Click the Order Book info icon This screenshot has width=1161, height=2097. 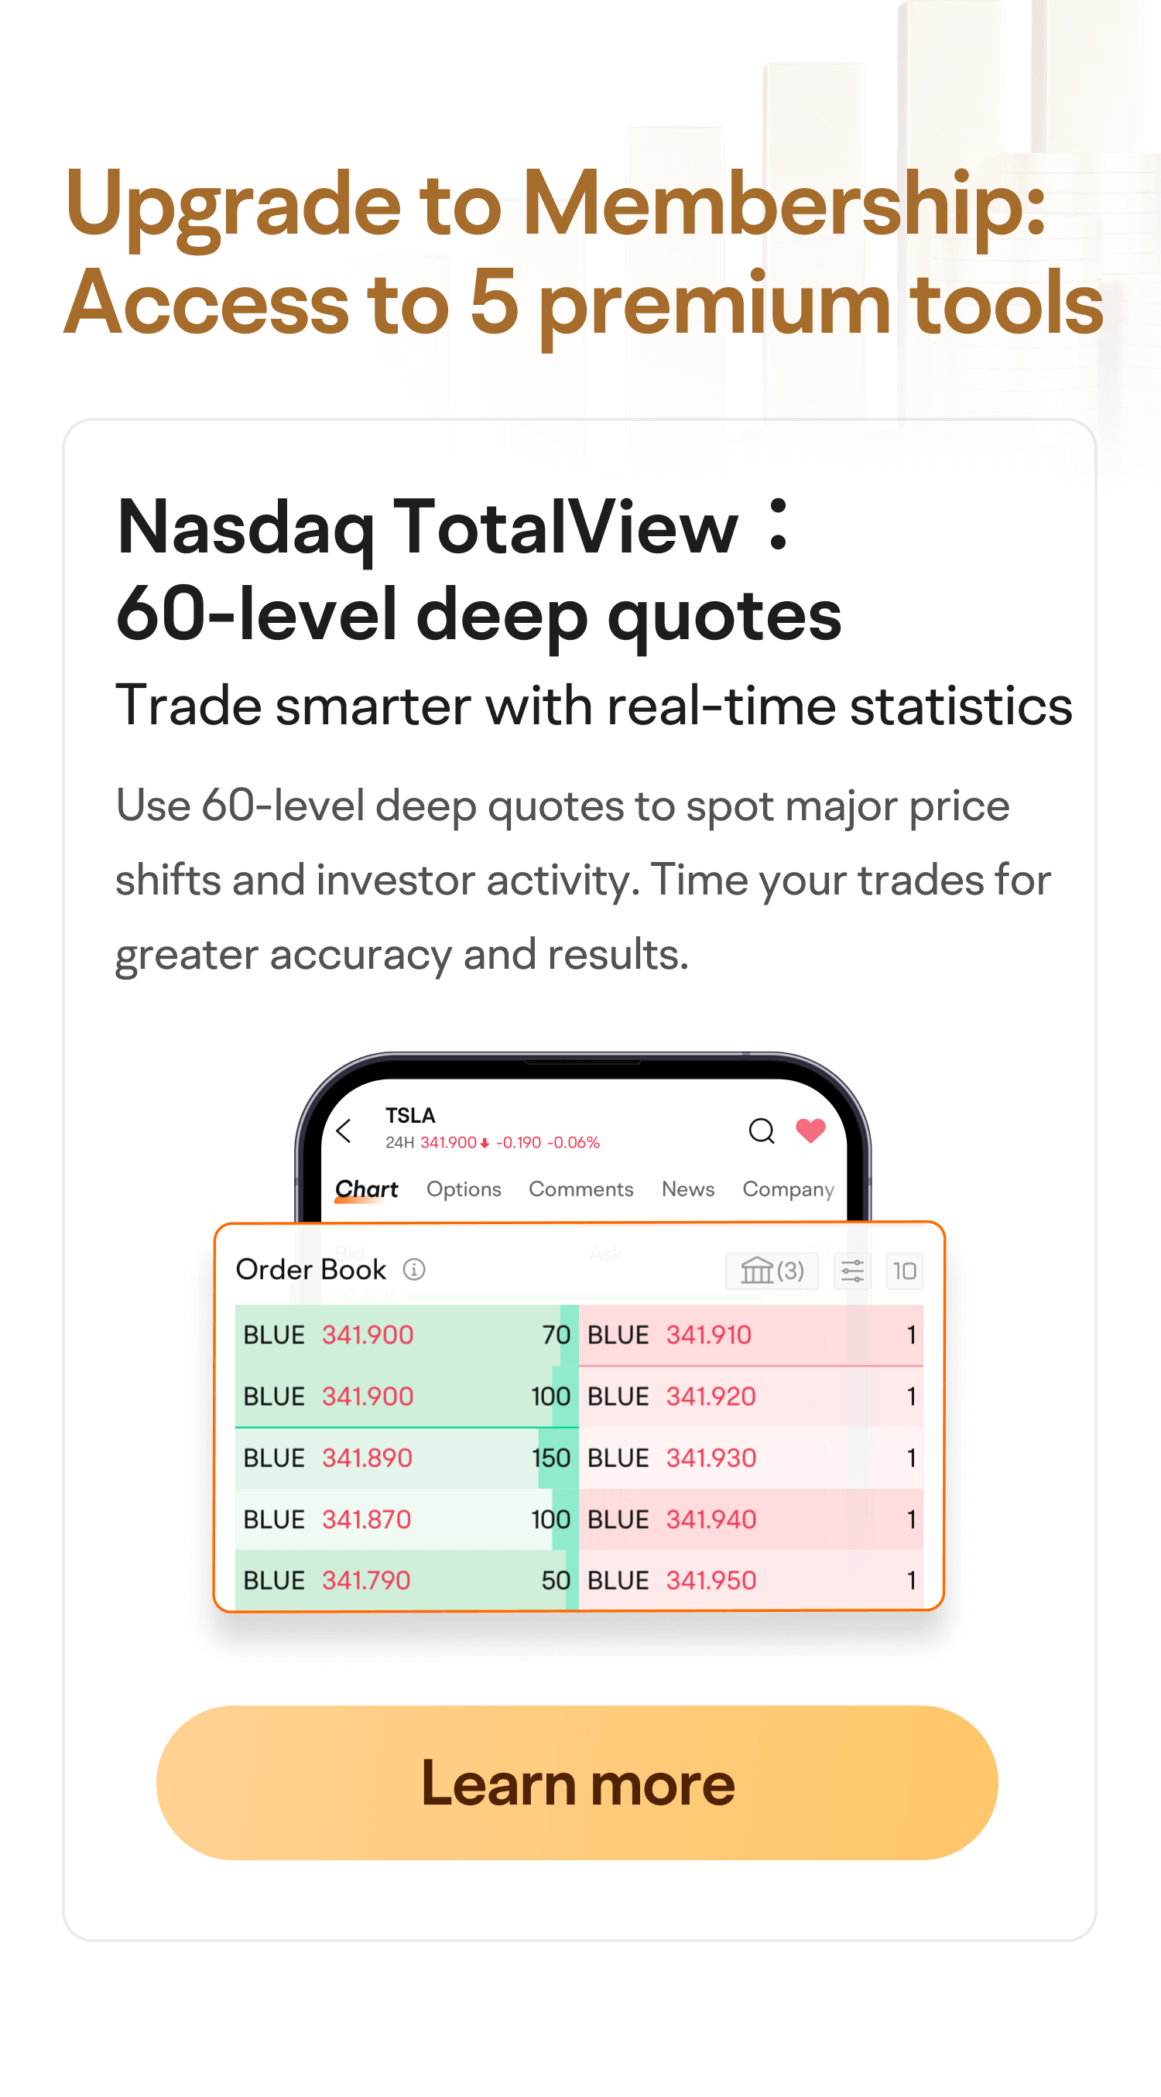click(414, 1269)
